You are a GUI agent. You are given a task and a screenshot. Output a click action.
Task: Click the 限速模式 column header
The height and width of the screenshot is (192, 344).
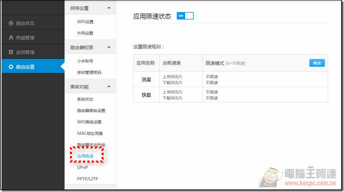(215, 63)
